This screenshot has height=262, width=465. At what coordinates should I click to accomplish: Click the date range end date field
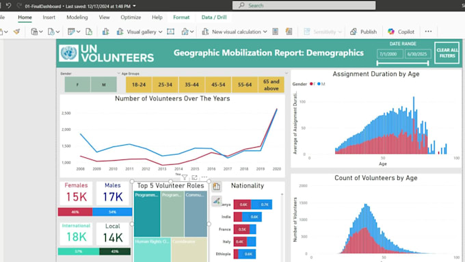tap(418, 54)
